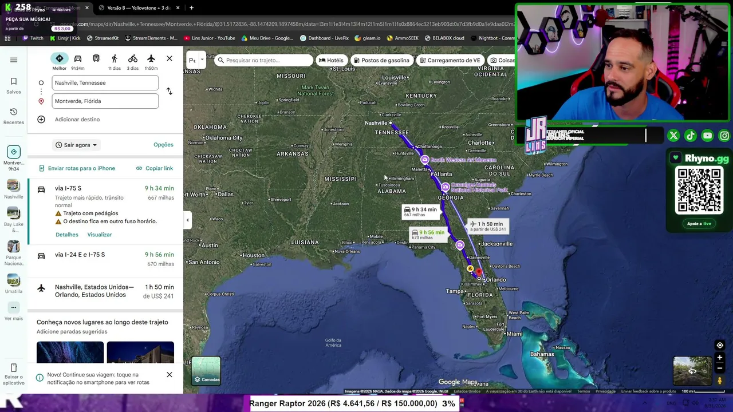Image resolution: width=733 pixels, height=412 pixels.
Task: Open the StreamerKit bookmark
Action: 103,38
